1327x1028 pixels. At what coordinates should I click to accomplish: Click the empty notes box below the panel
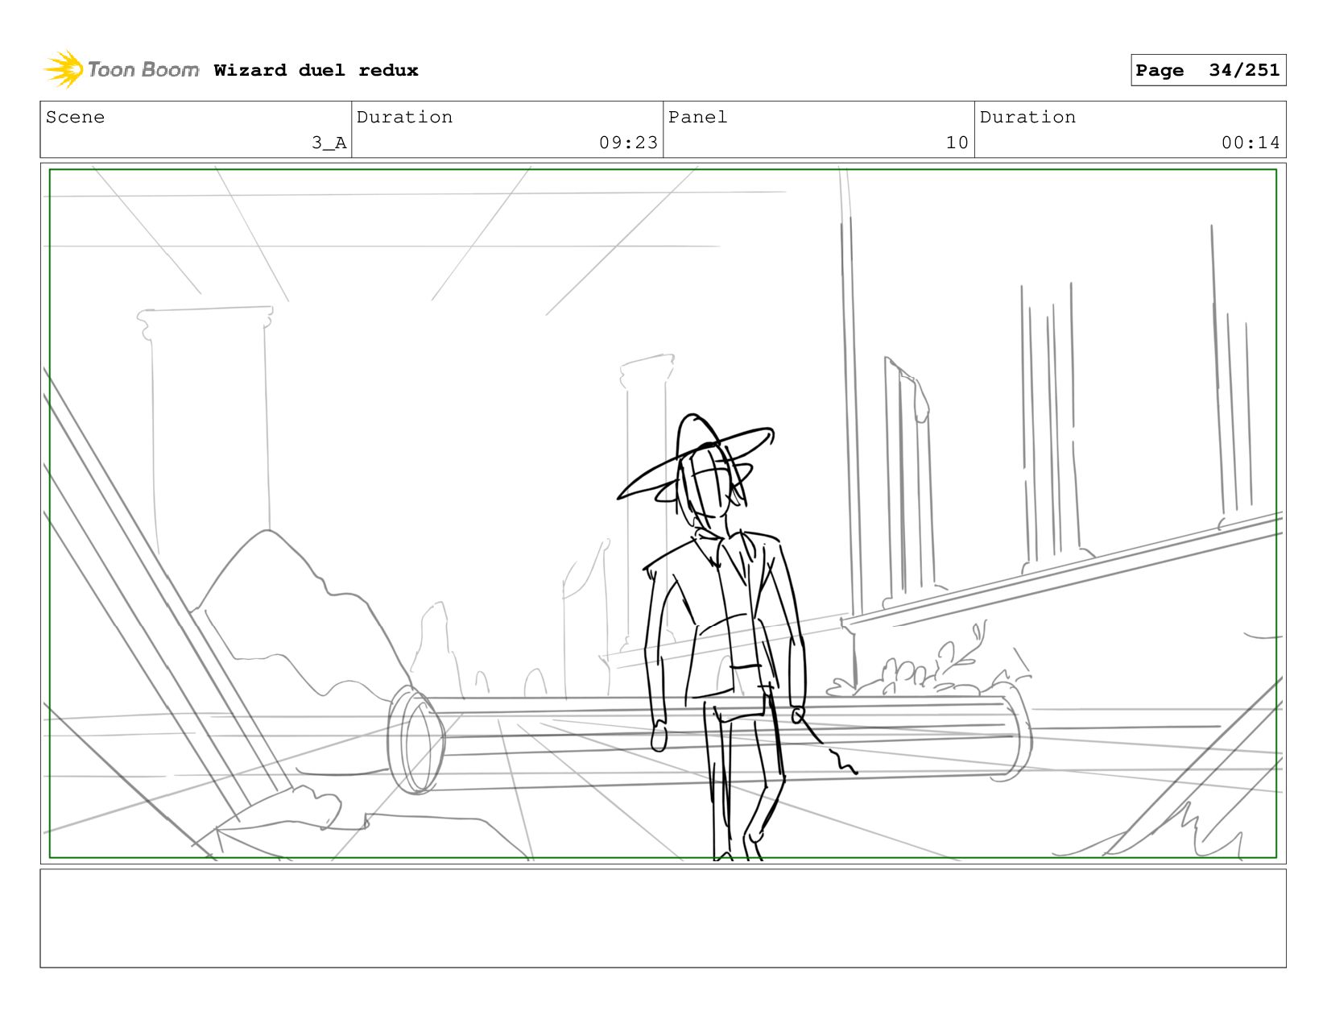663,918
